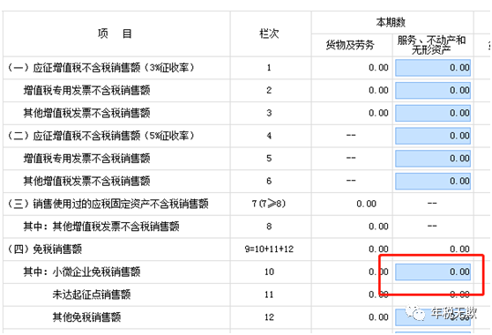
Task: Click the 未达起征点销售额 row label
Action: (x=92, y=294)
